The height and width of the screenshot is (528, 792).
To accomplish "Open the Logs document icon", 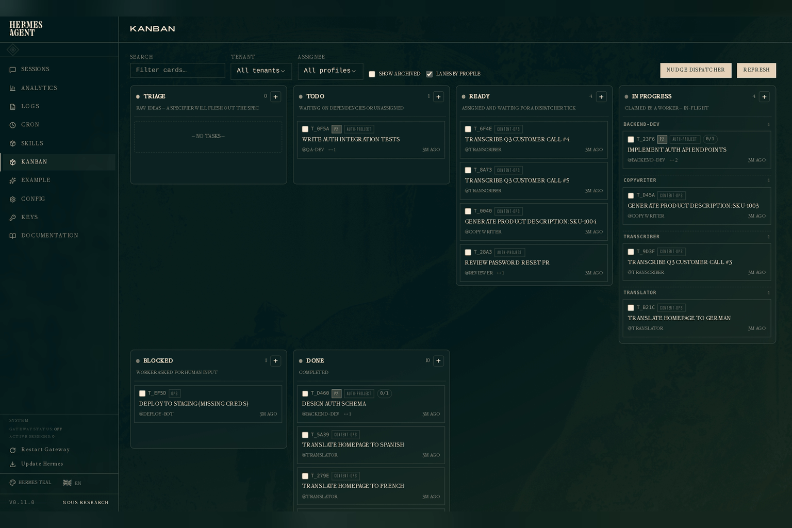I will pos(12,107).
